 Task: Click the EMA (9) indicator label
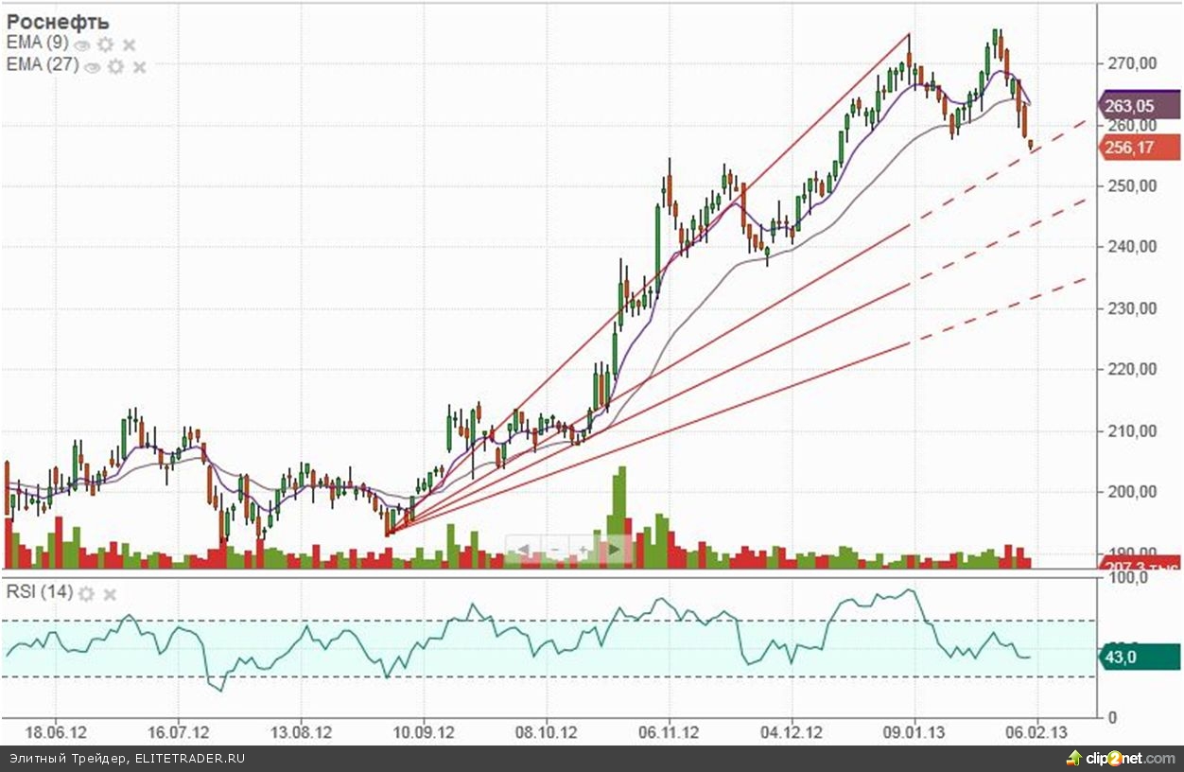click(x=38, y=44)
